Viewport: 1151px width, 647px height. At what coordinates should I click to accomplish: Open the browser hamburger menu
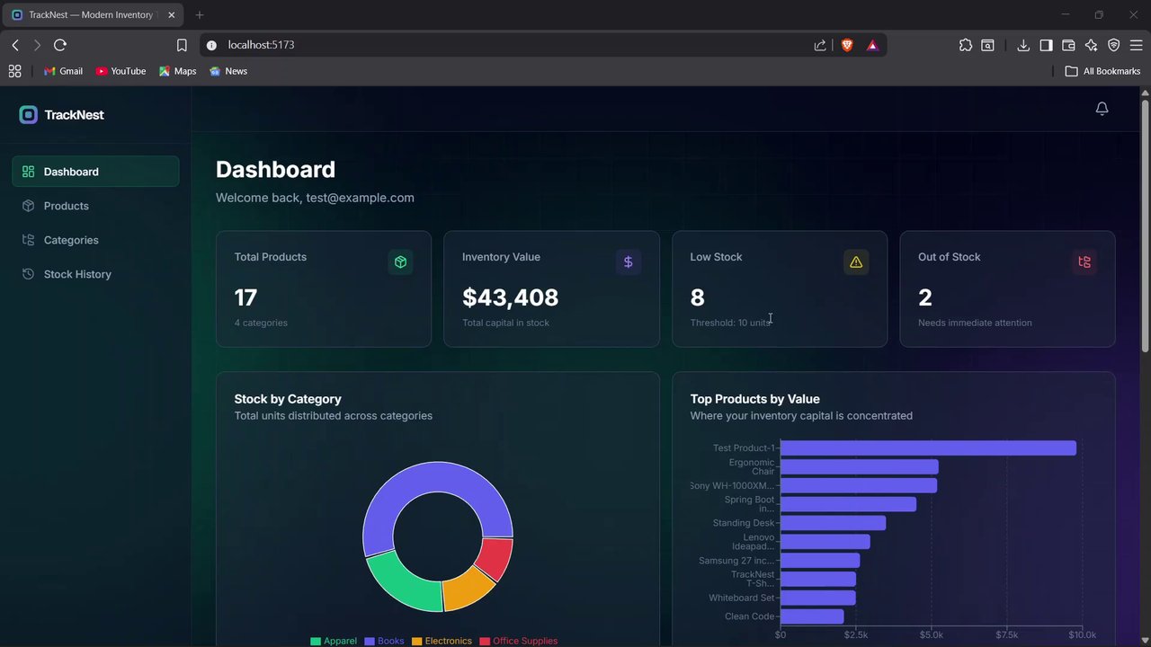tap(1137, 45)
